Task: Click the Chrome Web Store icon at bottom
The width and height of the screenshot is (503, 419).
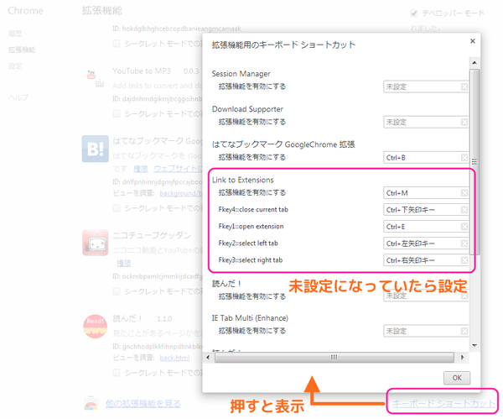Action: [91, 403]
